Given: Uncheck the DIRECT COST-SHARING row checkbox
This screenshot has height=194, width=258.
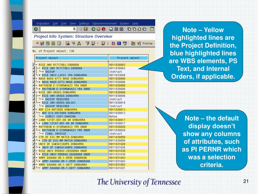Looking at the screenshot, I should coord(34,116).
